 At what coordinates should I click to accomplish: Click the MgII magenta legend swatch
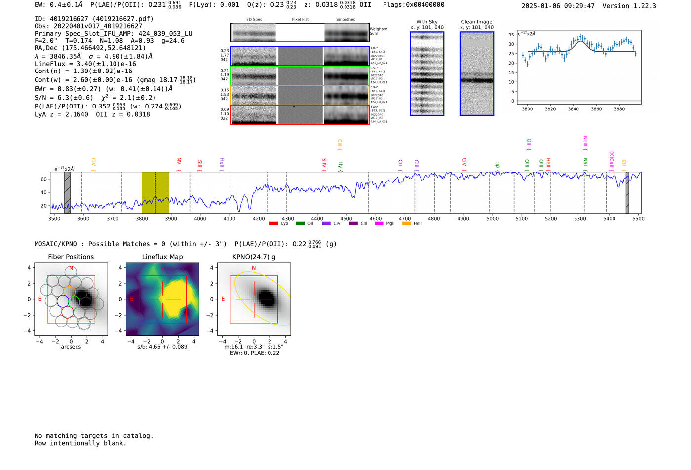point(379,223)
